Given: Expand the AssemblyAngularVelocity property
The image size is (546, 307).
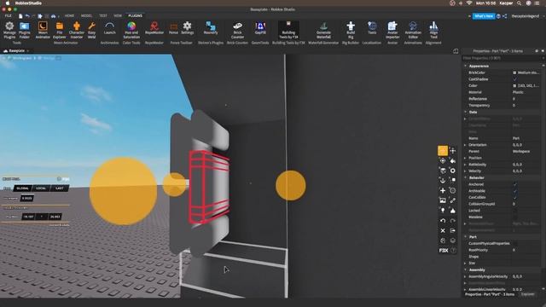Looking at the screenshot, I should pyautogui.click(x=466, y=276).
